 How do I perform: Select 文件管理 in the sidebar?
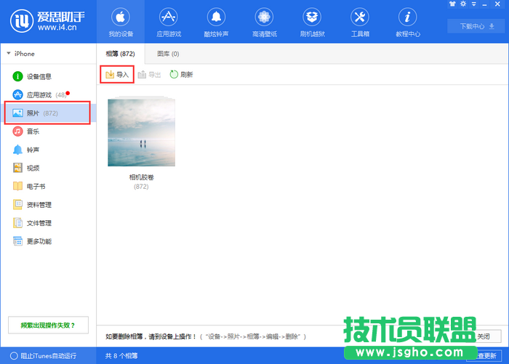(49, 223)
